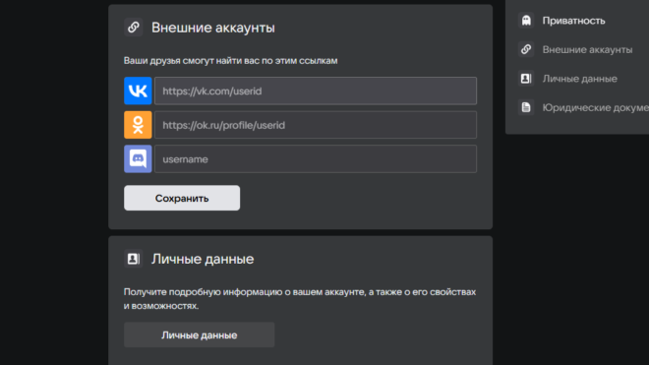Click the Сохранить button
Image resolution: width=649 pixels, height=365 pixels.
(182, 198)
